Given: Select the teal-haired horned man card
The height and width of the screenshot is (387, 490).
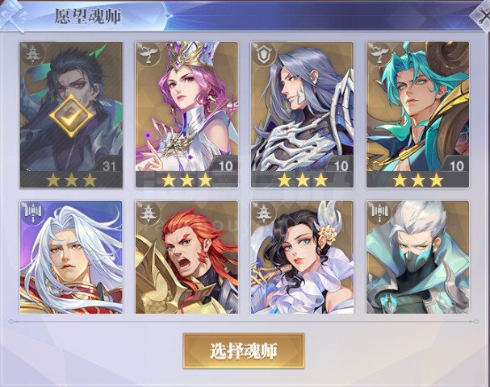Looking at the screenshot, I should coord(418,114).
